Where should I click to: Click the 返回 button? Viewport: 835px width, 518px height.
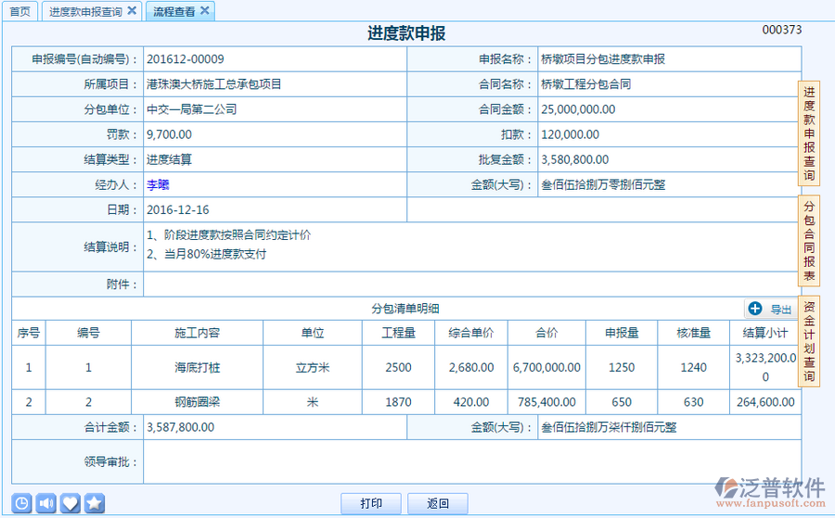438,503
